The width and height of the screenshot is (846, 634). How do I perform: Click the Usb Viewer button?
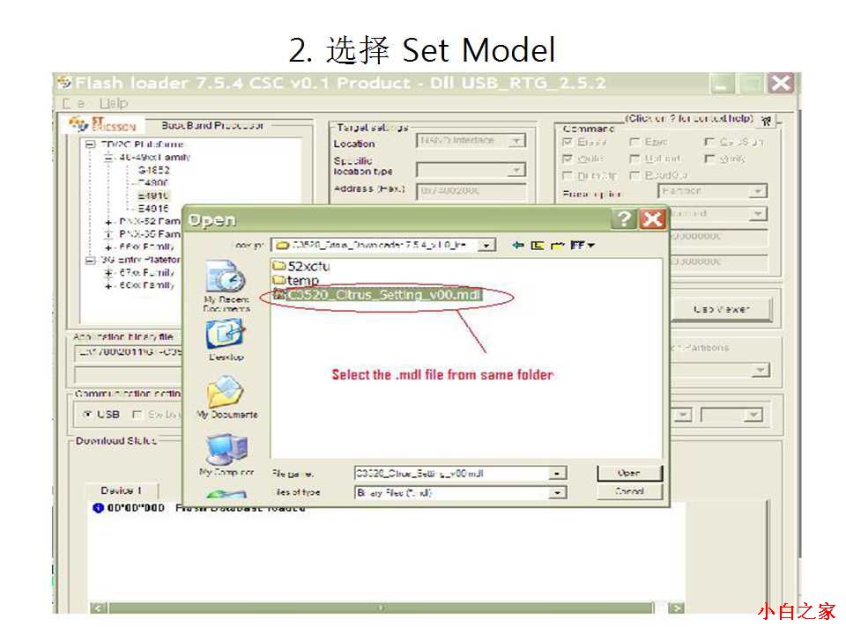(722, 309)
